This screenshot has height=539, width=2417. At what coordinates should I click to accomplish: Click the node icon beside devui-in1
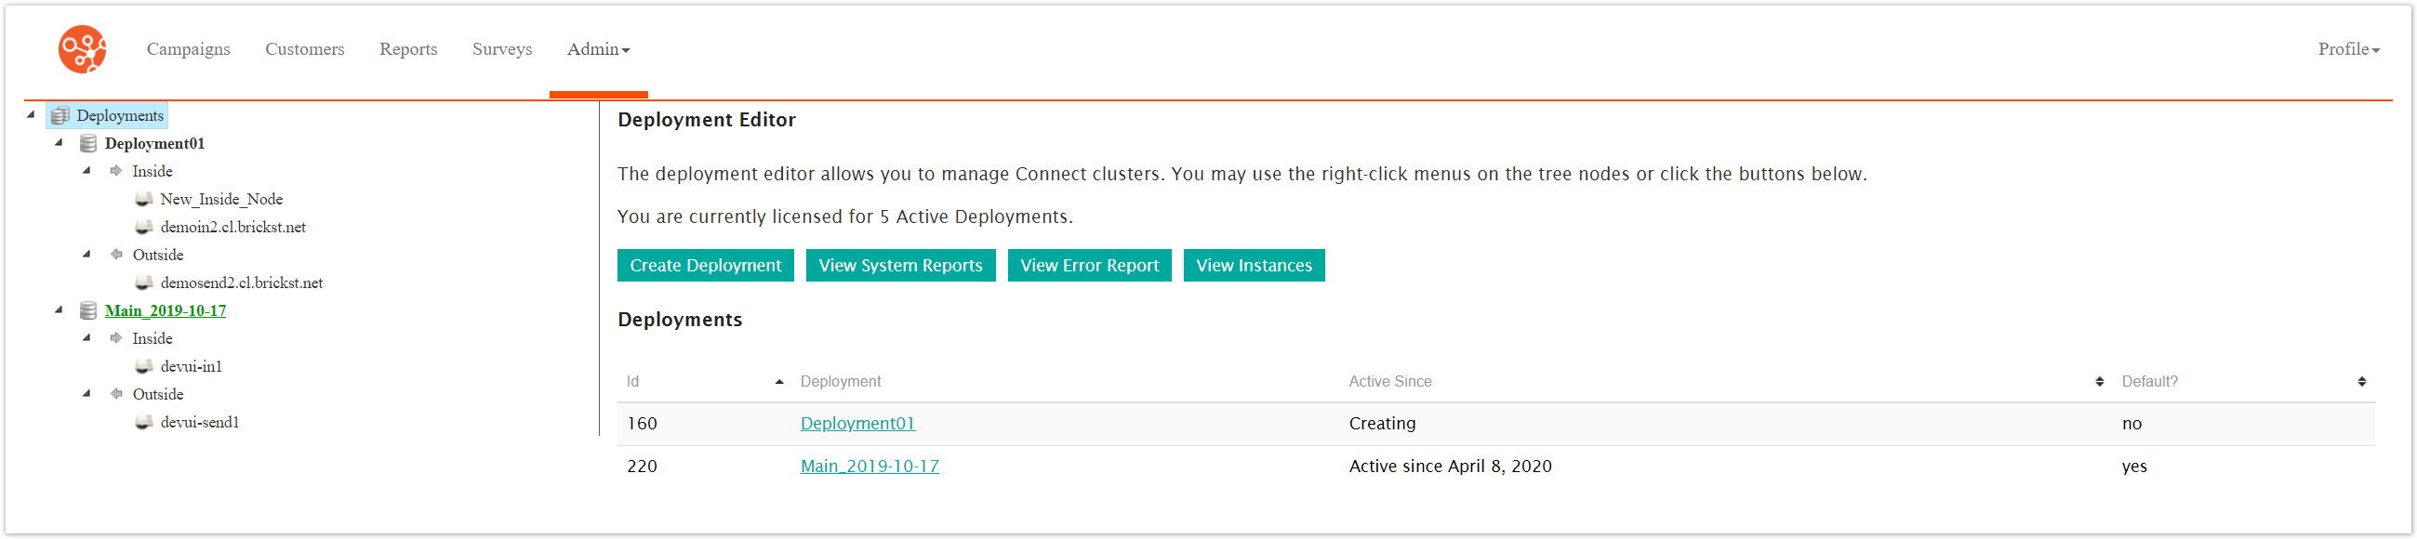(142, 365)
